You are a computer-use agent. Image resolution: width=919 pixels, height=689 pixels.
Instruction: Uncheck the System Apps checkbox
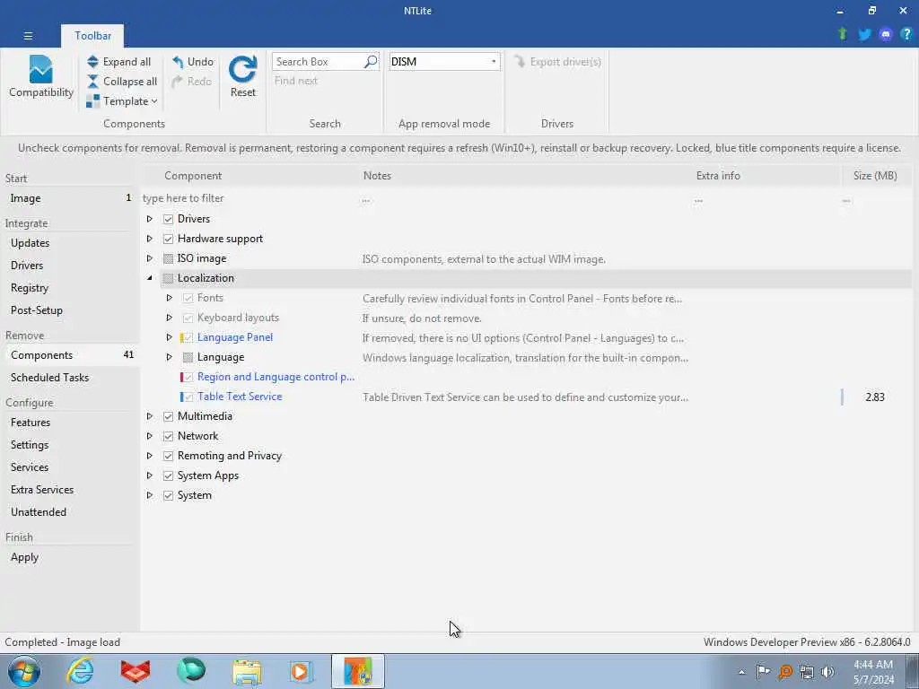click(168, 475)
